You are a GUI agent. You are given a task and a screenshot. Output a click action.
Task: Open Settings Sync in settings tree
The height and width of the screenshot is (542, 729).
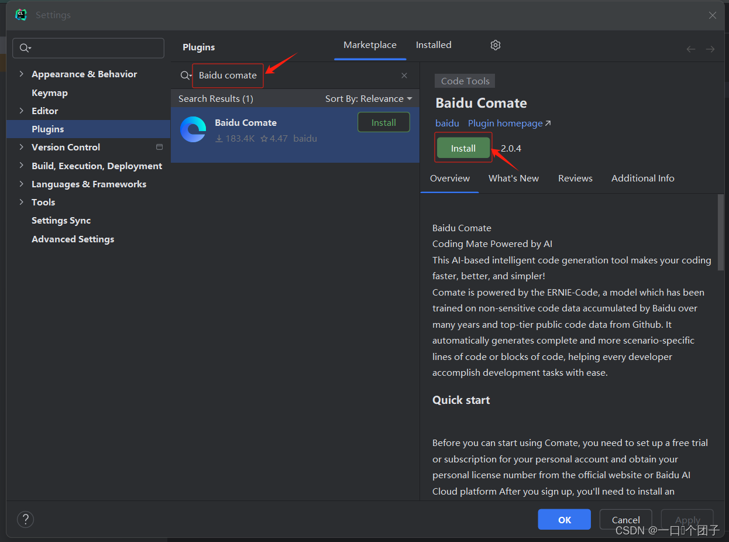click(x=61, y=221)
